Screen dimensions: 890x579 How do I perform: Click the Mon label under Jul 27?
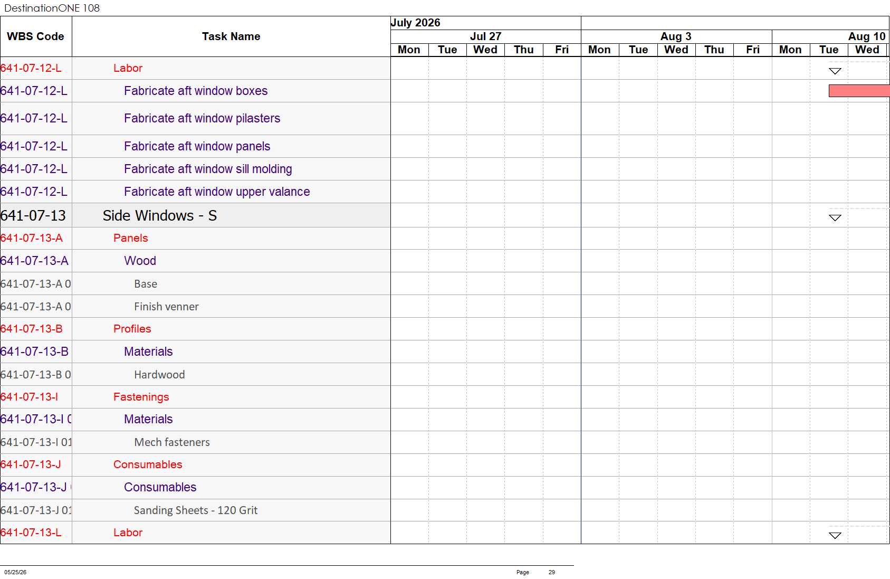[409, 50]
